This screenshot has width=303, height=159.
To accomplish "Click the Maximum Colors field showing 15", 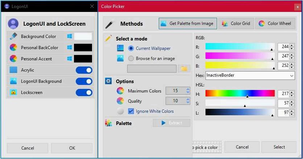I will [176, 91].
